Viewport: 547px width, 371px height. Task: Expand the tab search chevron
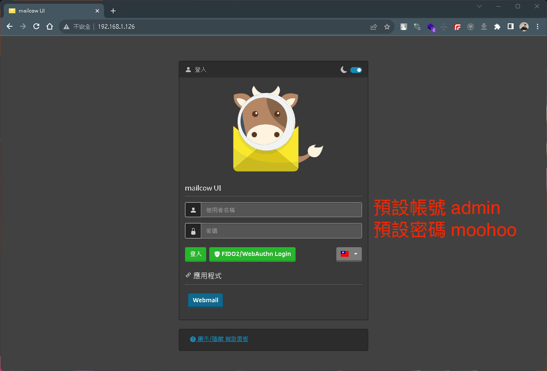click(x=479, y=6)
